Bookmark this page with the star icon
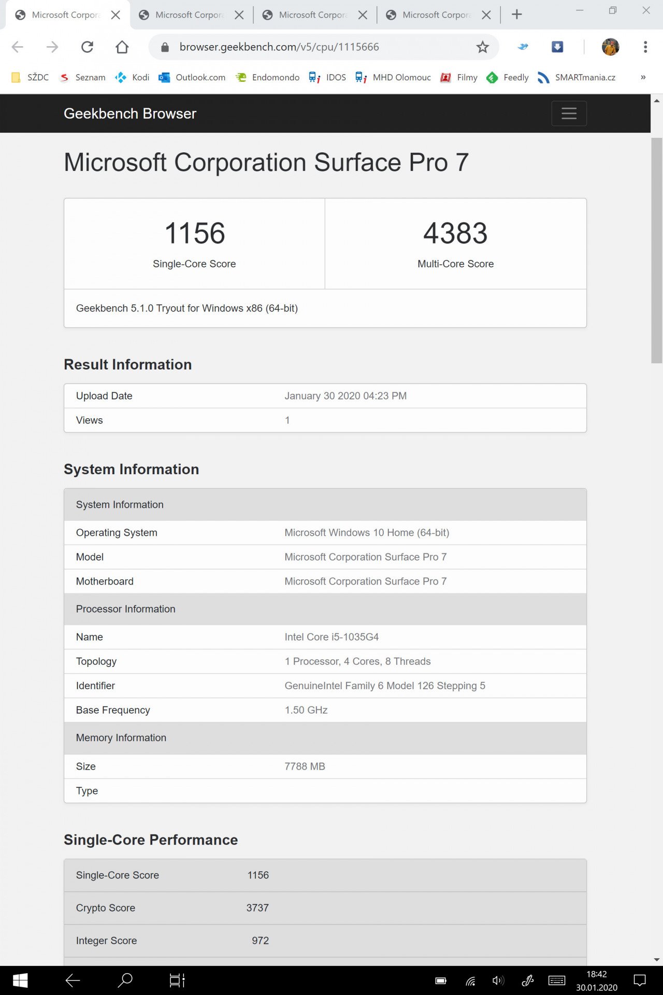Viewport: 663px width, 995px height. pyautogui.click(x=483, y=47)
